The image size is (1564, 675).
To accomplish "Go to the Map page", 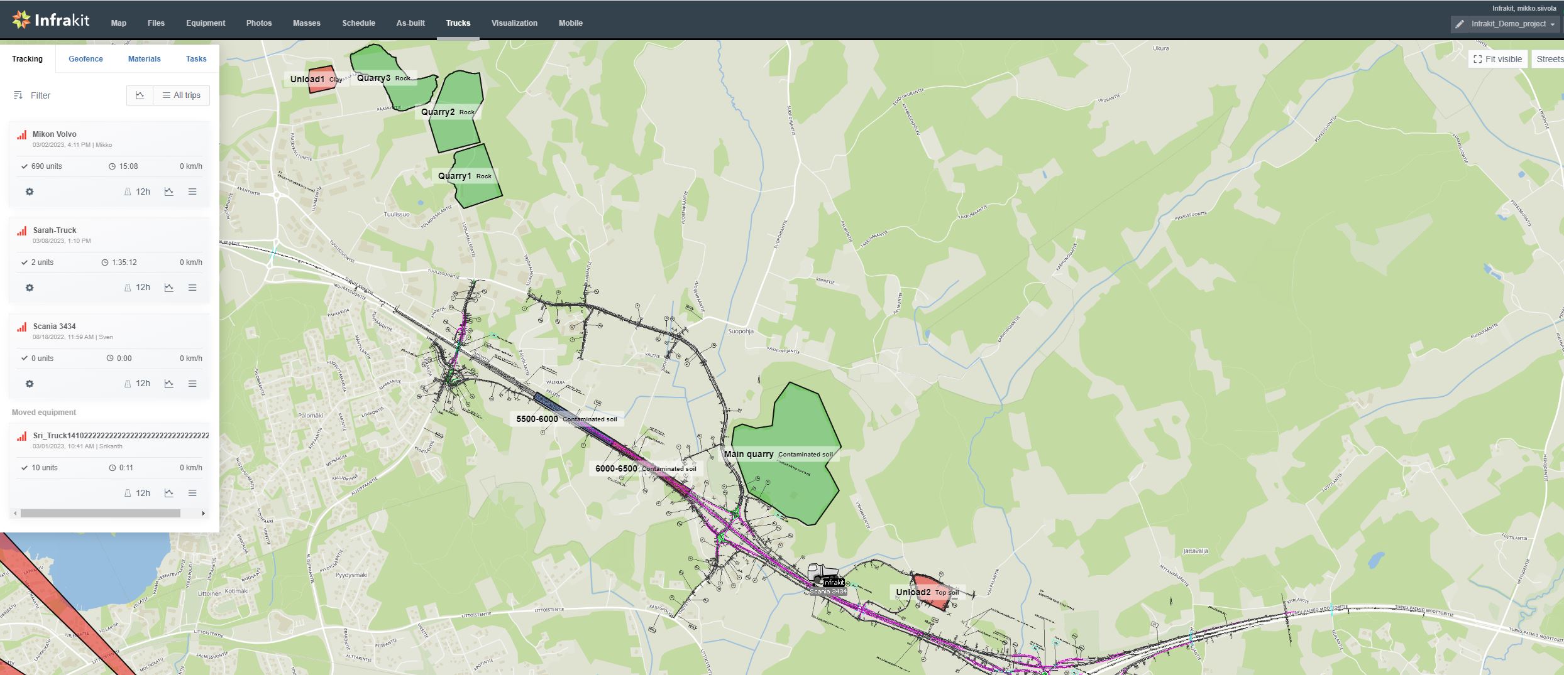I will (x=119, y=23).
